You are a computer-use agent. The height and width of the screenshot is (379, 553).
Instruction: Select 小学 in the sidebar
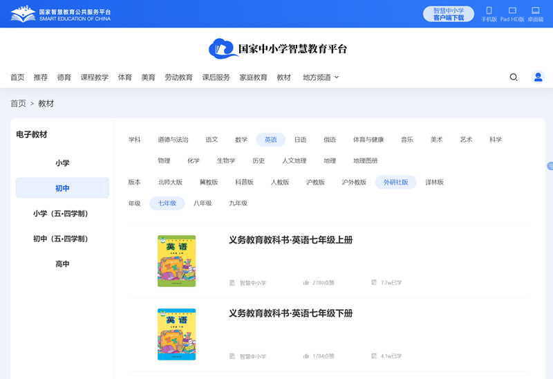pyautogui.click(x=62, y=163)
